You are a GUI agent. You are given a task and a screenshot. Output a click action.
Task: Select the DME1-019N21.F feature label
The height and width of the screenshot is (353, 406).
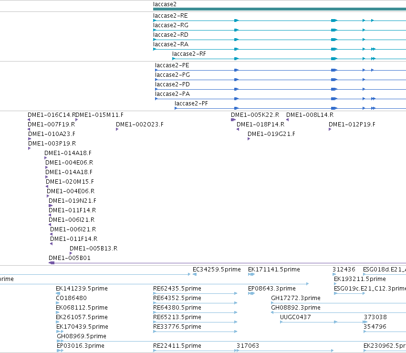click(x=73, y=201)
